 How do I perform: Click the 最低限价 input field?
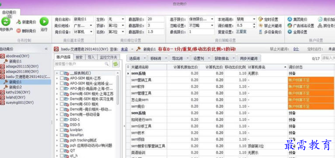tap(201, 32)
